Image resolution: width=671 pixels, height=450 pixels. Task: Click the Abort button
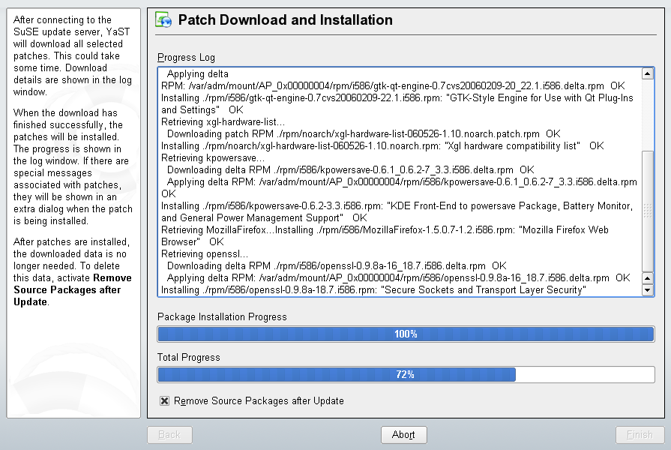(x=403, y=434)
